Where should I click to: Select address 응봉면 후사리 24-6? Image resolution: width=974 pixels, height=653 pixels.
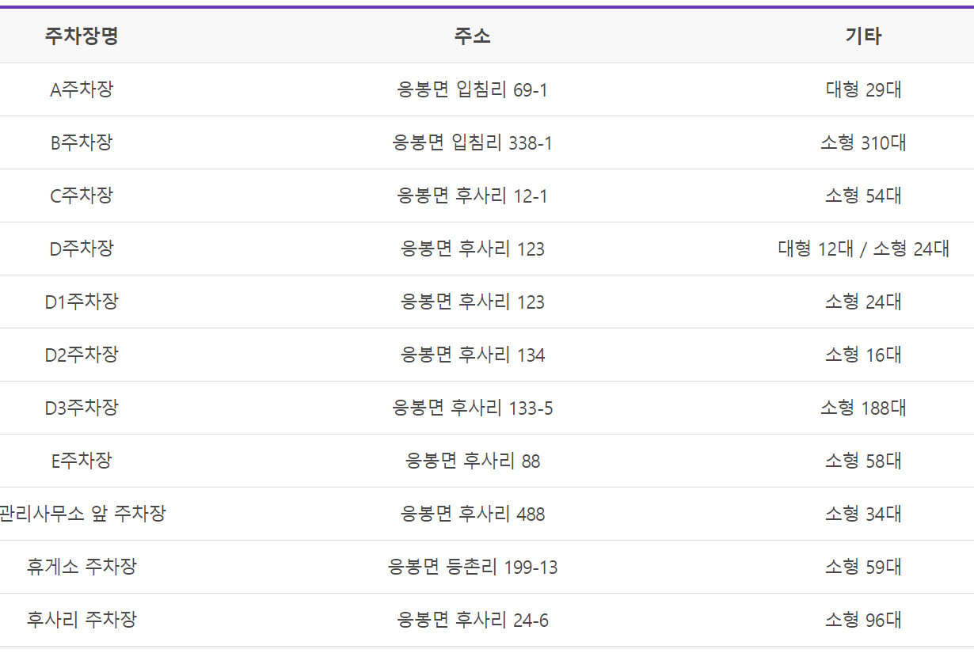point(472,620)
